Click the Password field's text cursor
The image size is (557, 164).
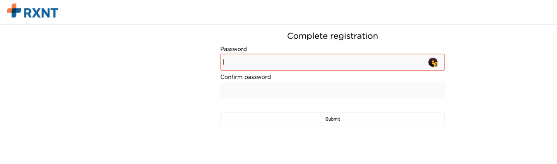point(224,62)
